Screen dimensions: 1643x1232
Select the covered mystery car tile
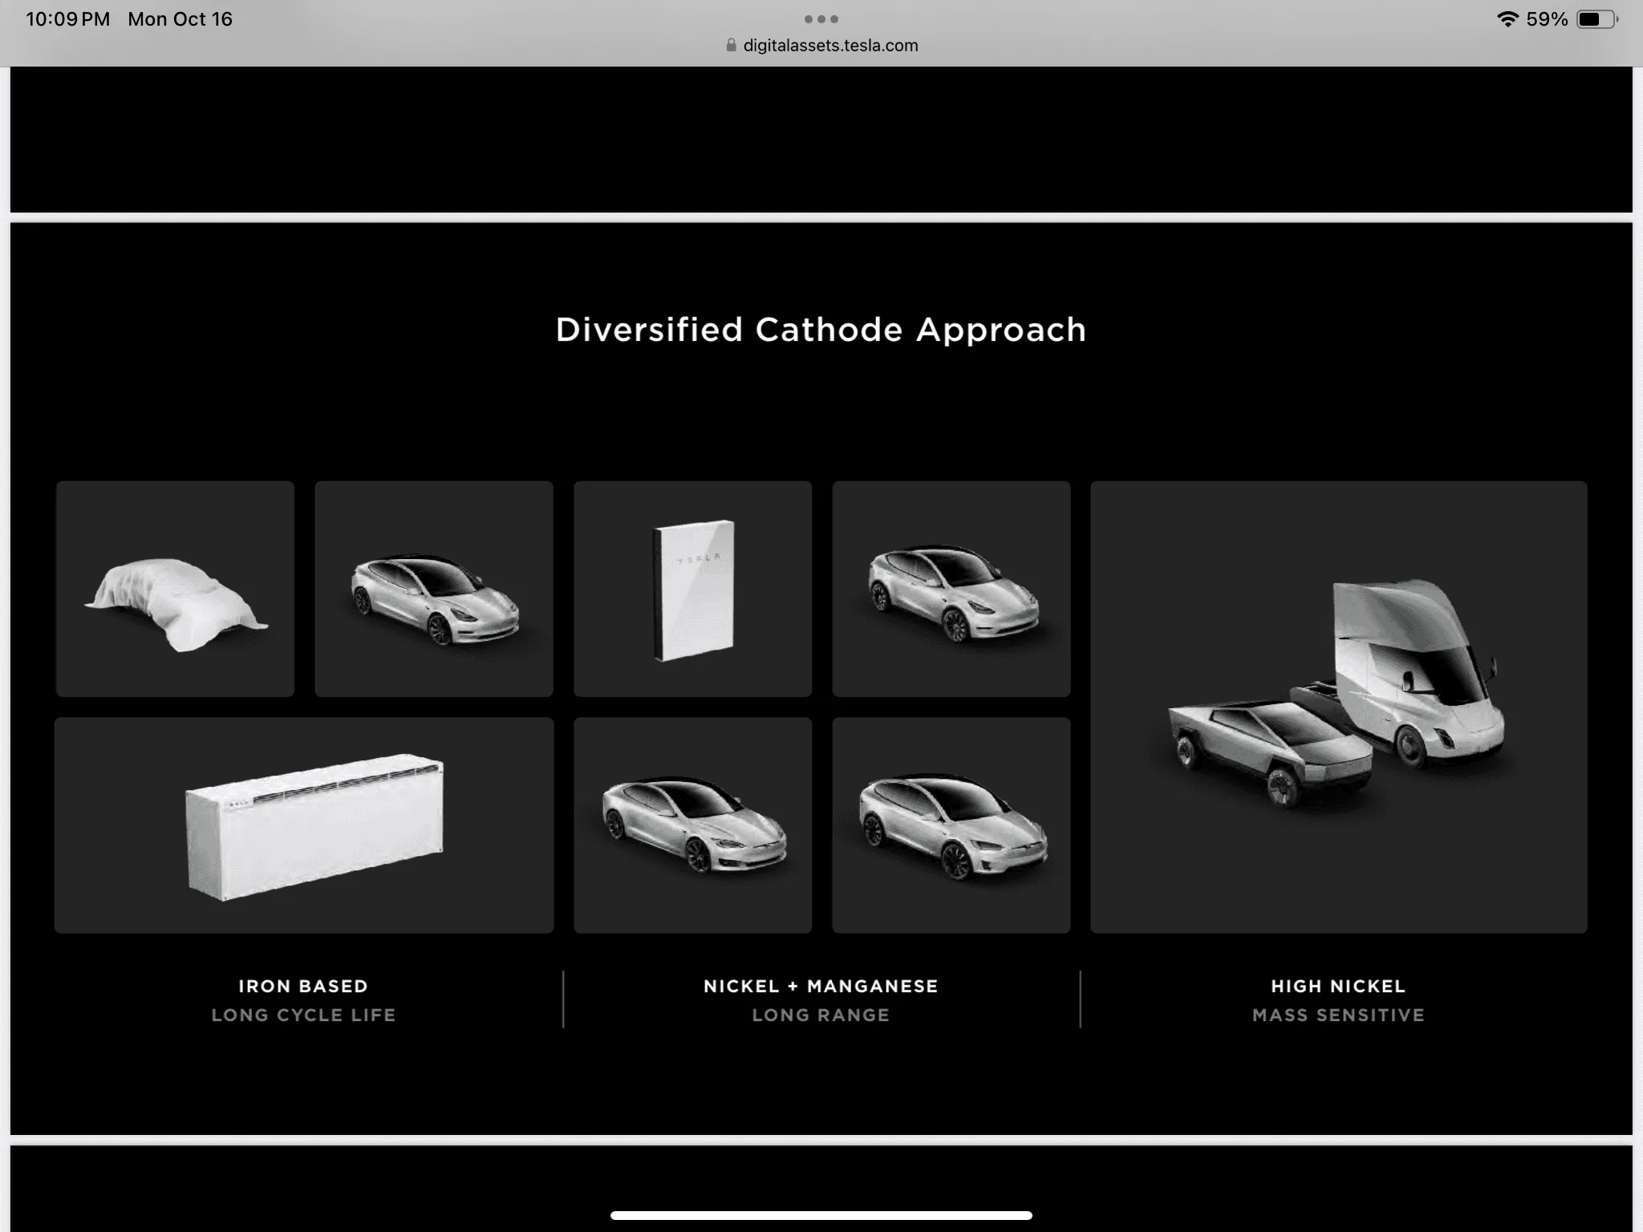(x=175, y=589)
